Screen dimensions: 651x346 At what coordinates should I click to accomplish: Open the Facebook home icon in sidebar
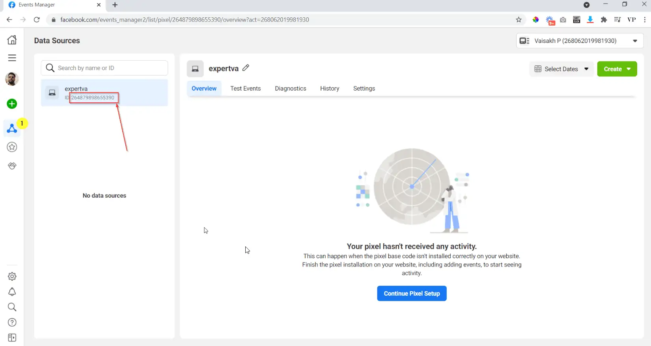point(12,40)
